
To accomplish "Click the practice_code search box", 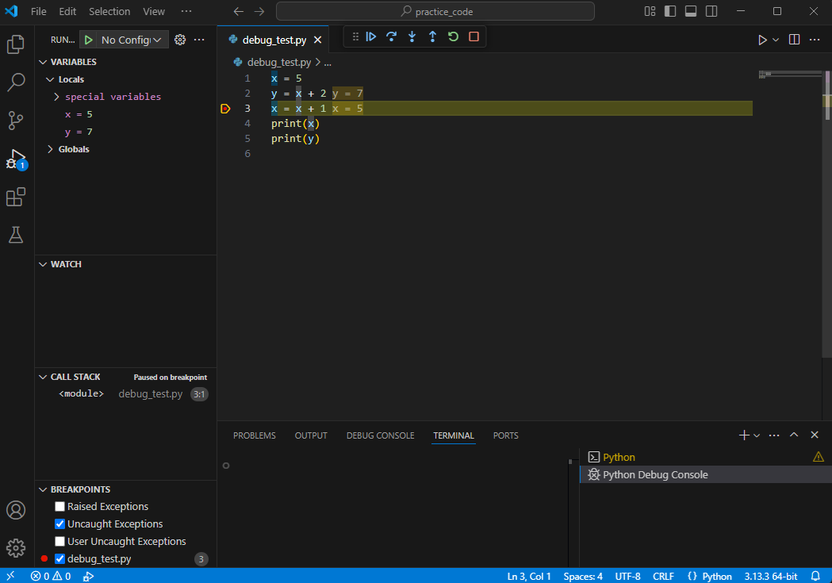I will [x=435, y=11].
